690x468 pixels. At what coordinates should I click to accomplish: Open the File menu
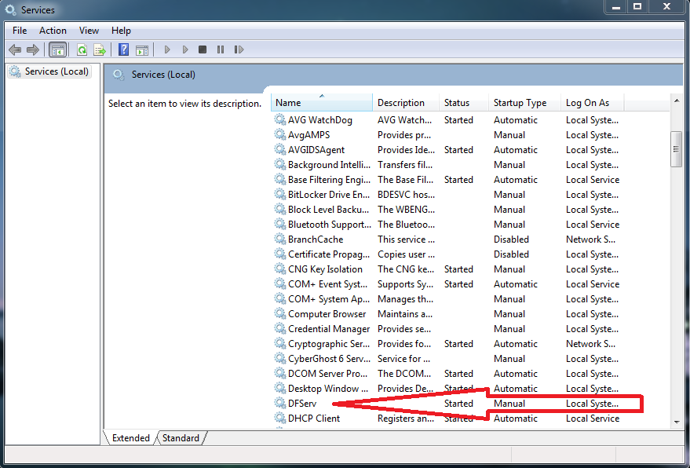coord(20,31)
